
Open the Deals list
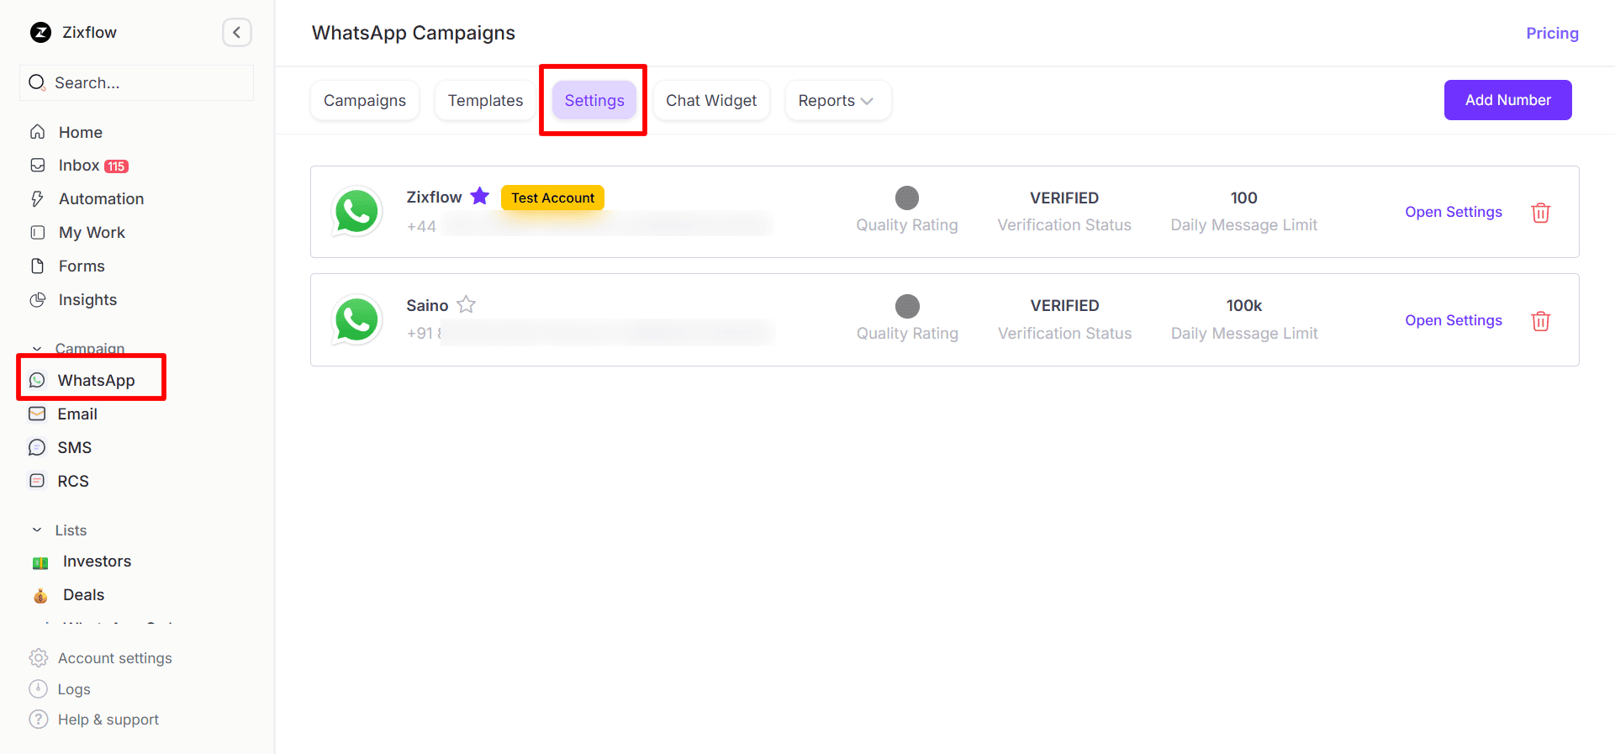(83, 595)
